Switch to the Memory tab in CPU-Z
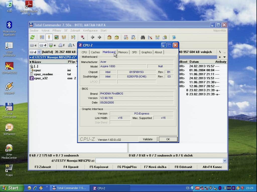The width and height of the screenshot is (257, 192). coord(123,52)
